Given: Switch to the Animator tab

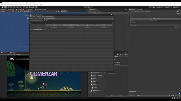Looking at the screenshot, I should pyautogui.click(x=29, y=10).
